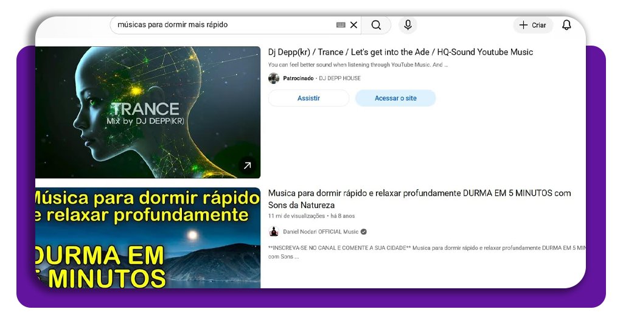Open the notifications bell
This screenshot has height=326, width=623.
(566, 25)
